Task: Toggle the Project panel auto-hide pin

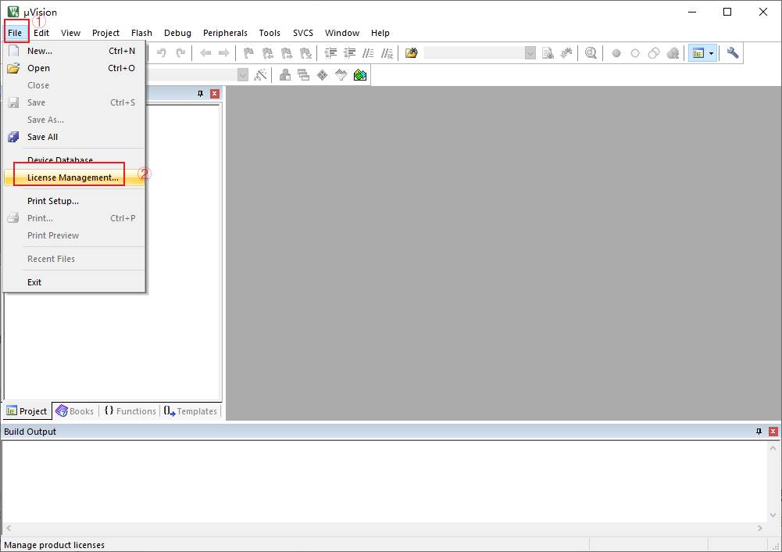Action: (201, 94)
